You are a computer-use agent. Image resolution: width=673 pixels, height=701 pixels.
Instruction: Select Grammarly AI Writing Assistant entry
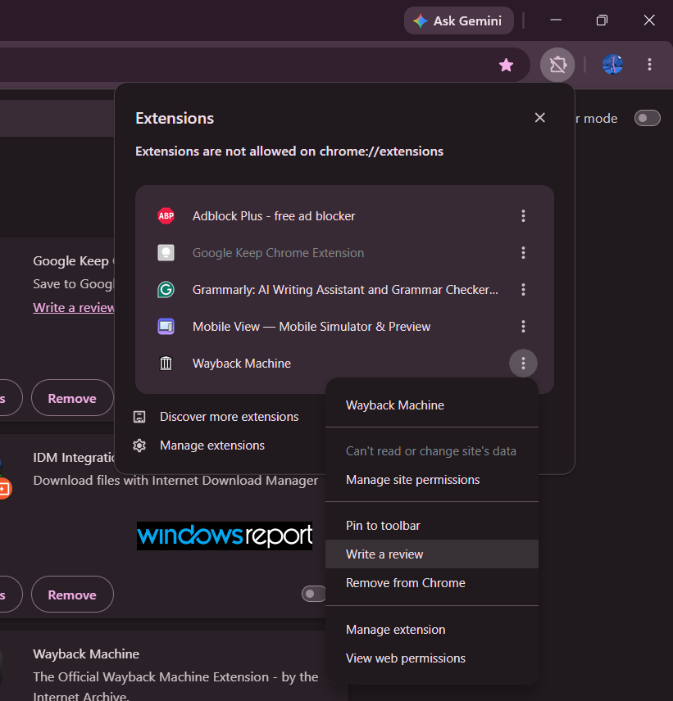coord(345,290)
